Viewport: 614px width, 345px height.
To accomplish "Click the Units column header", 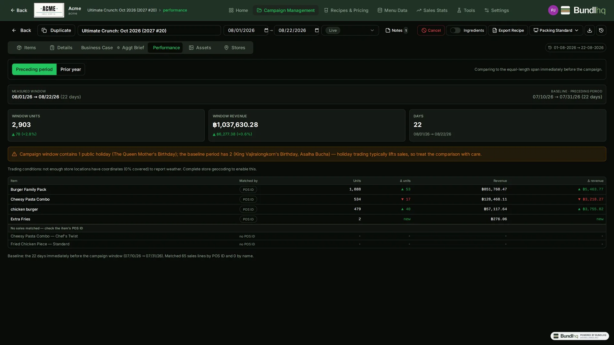I will coord(357,181).
